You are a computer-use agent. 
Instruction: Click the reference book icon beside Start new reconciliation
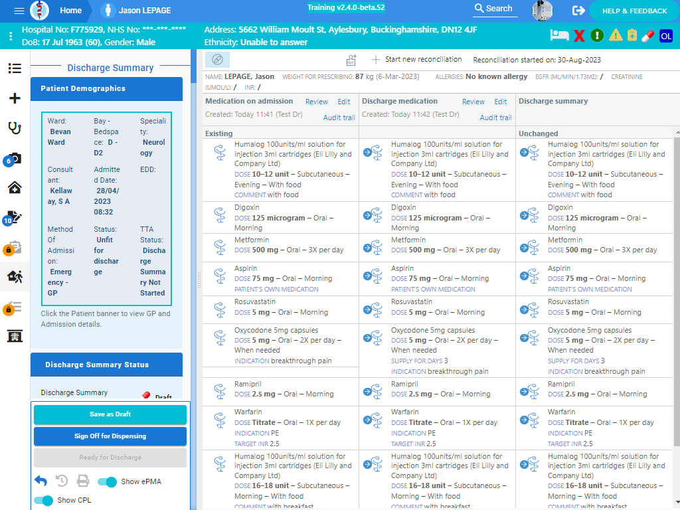click(351, 60)
